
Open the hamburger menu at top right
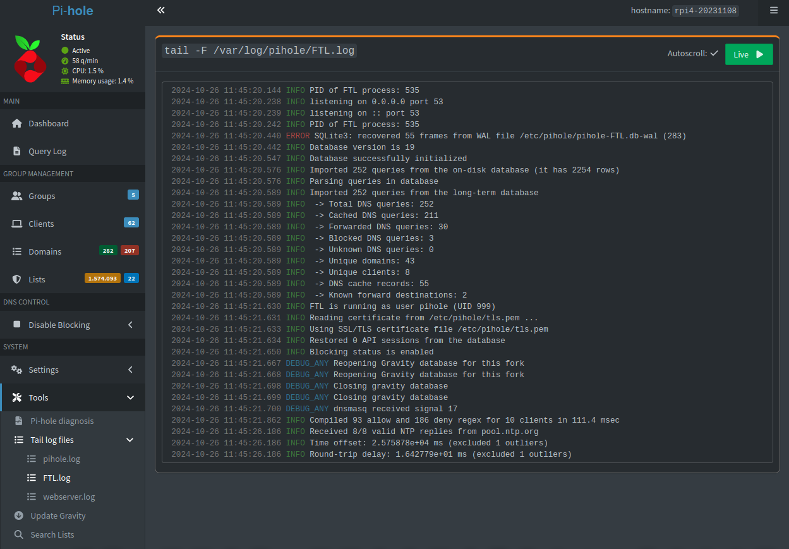point(774,10)
